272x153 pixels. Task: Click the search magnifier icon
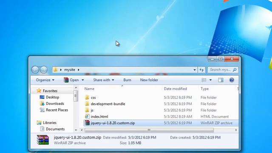coord(235,70)
